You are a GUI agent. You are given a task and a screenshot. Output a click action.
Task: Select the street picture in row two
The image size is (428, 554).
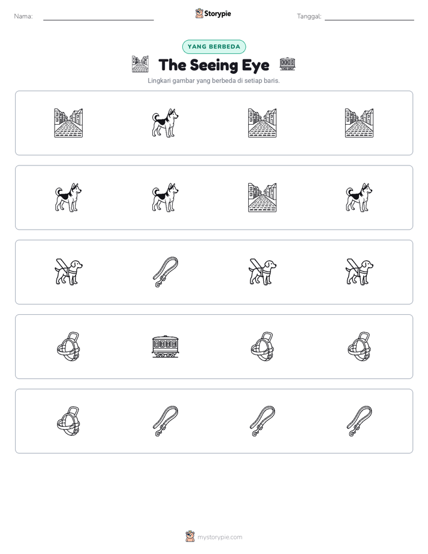[263, 197]
